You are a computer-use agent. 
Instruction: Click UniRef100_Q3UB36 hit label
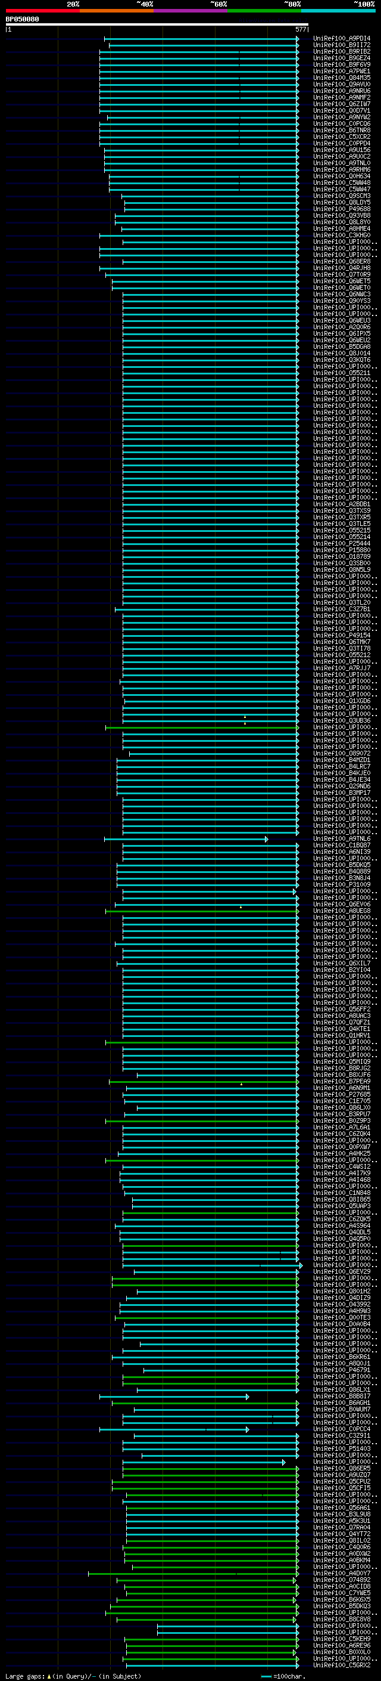coord(341,720)
